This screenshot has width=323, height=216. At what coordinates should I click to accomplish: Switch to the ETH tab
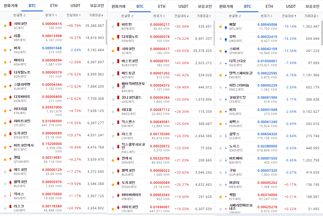[x=54, y=5]
